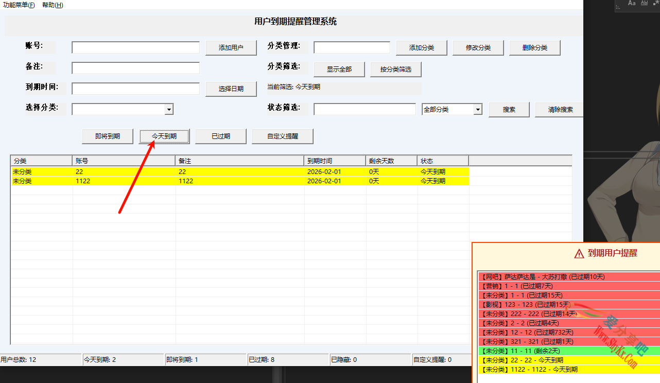Open the 选择分类 dropdown
Viewport: 660px width, 383px height.
click(x=169, y=109)
